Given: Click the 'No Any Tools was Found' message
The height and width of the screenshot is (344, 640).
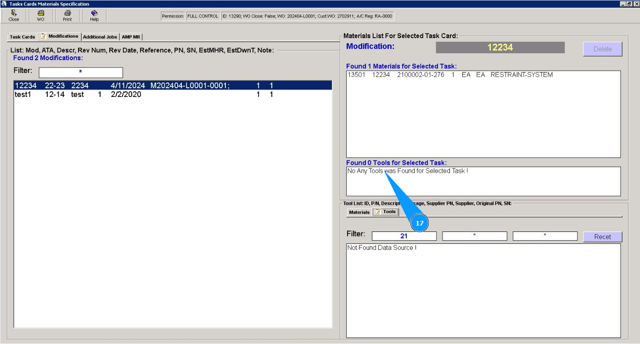Looking at the screenshot, I should click(x=408, y=171).
